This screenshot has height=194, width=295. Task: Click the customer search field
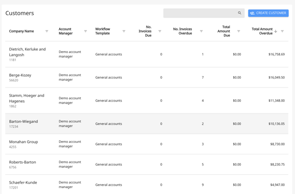click(204, 13)
